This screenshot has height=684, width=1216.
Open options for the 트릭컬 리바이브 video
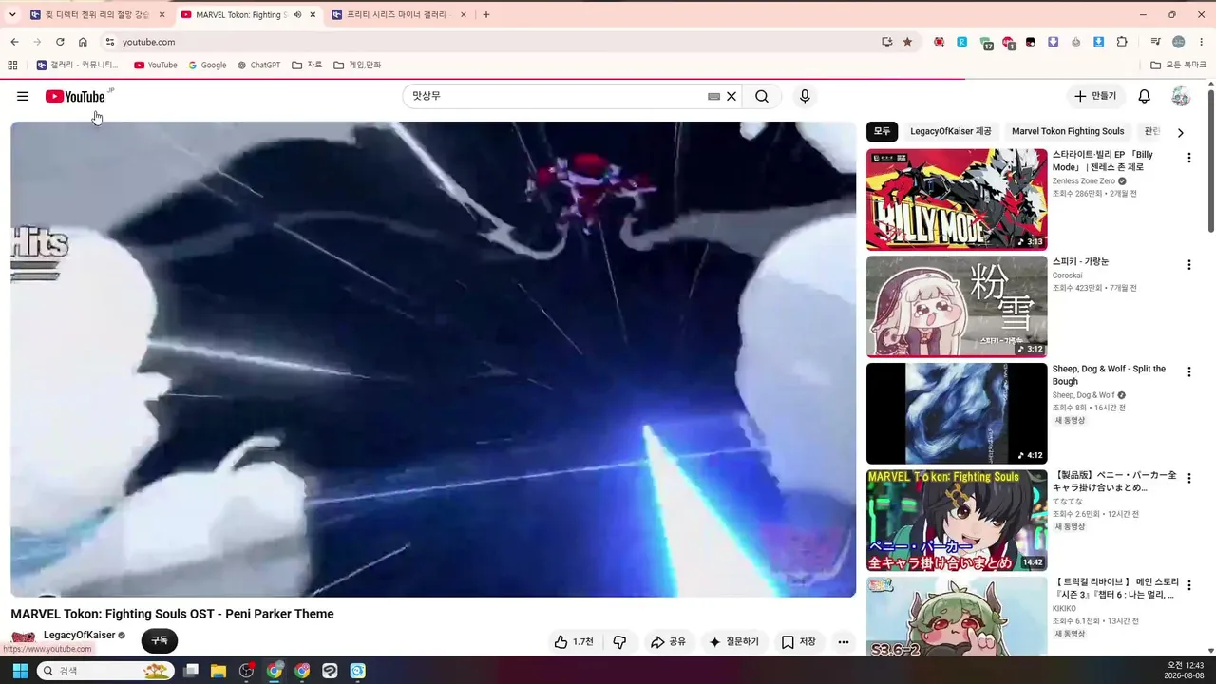click(1188, 585)
